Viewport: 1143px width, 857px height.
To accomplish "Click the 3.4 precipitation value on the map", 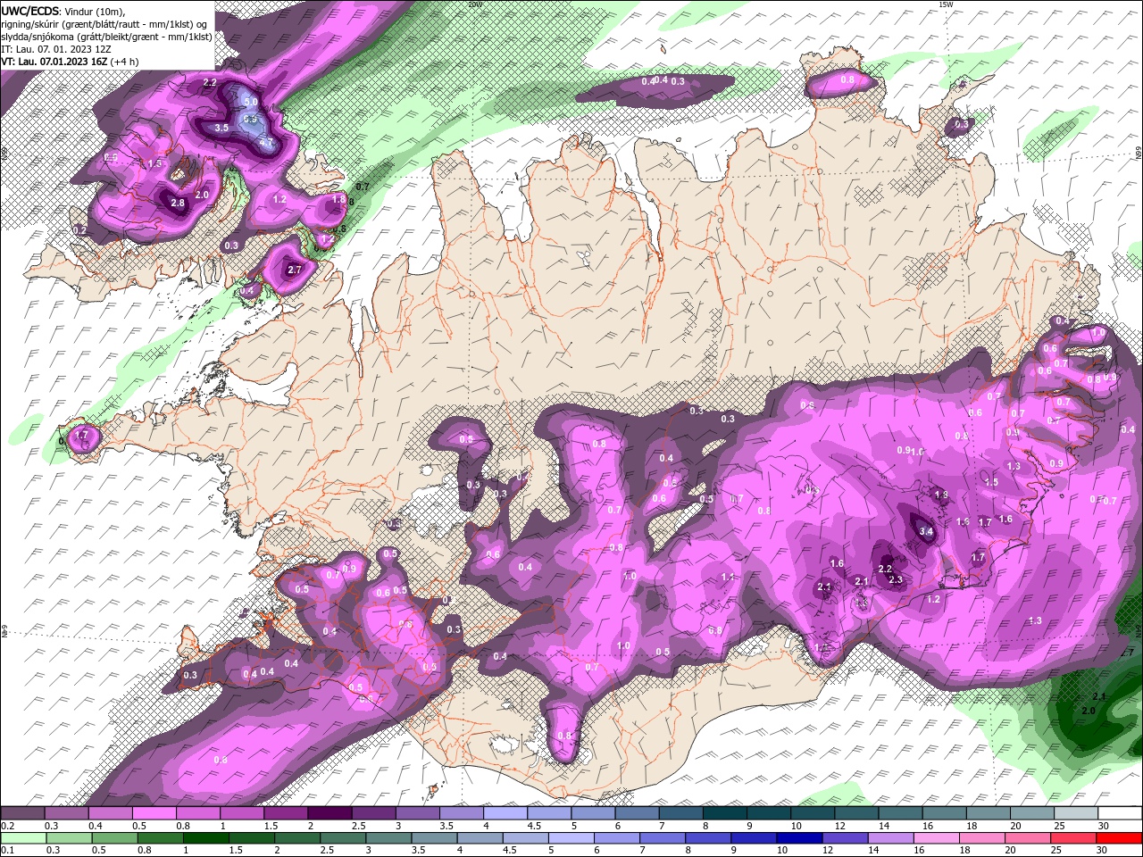I will 926,532.
